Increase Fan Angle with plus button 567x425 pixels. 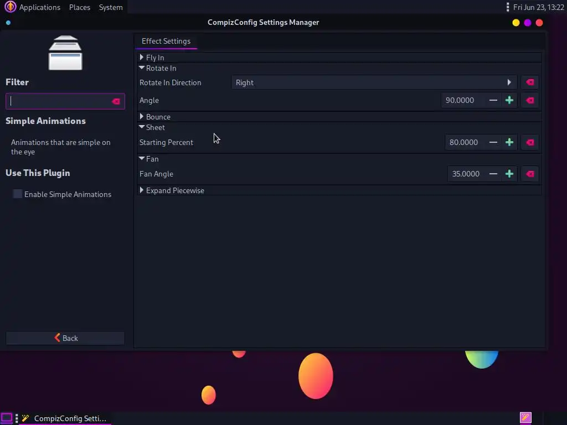click(509, 174)
